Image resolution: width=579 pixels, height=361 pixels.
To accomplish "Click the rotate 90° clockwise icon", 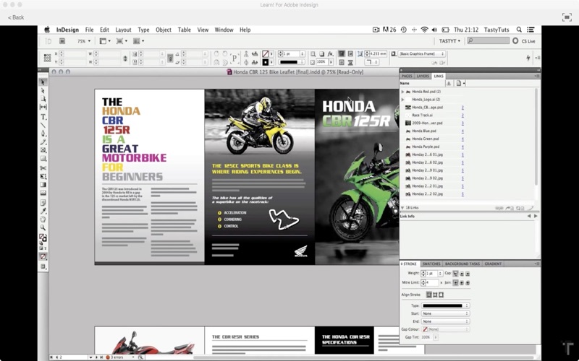I will point(216,53).
